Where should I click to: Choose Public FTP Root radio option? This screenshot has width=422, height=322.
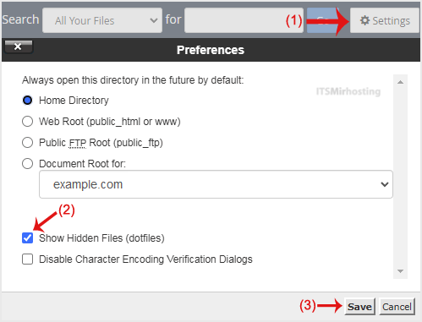point(27,143)
